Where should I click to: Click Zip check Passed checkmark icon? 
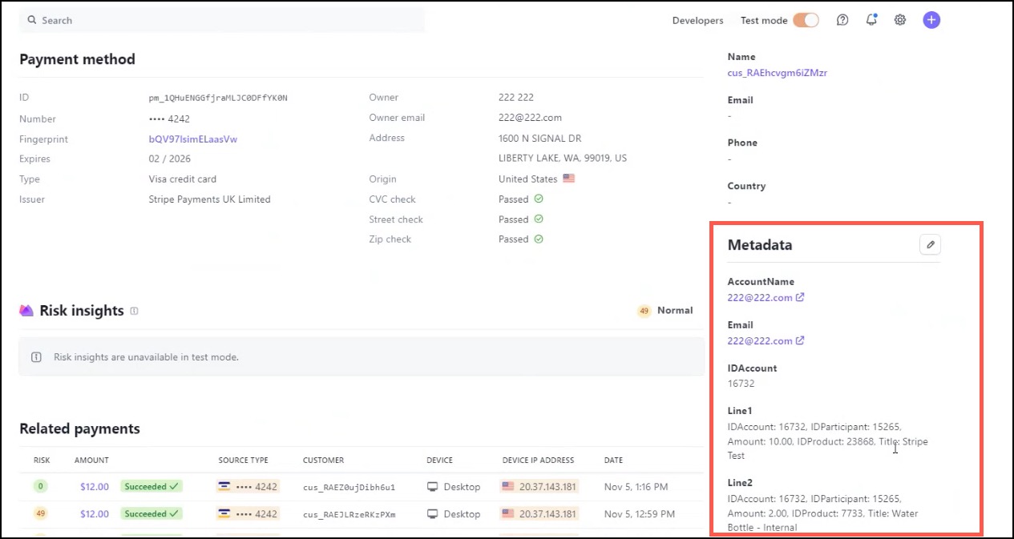point(539,239)
